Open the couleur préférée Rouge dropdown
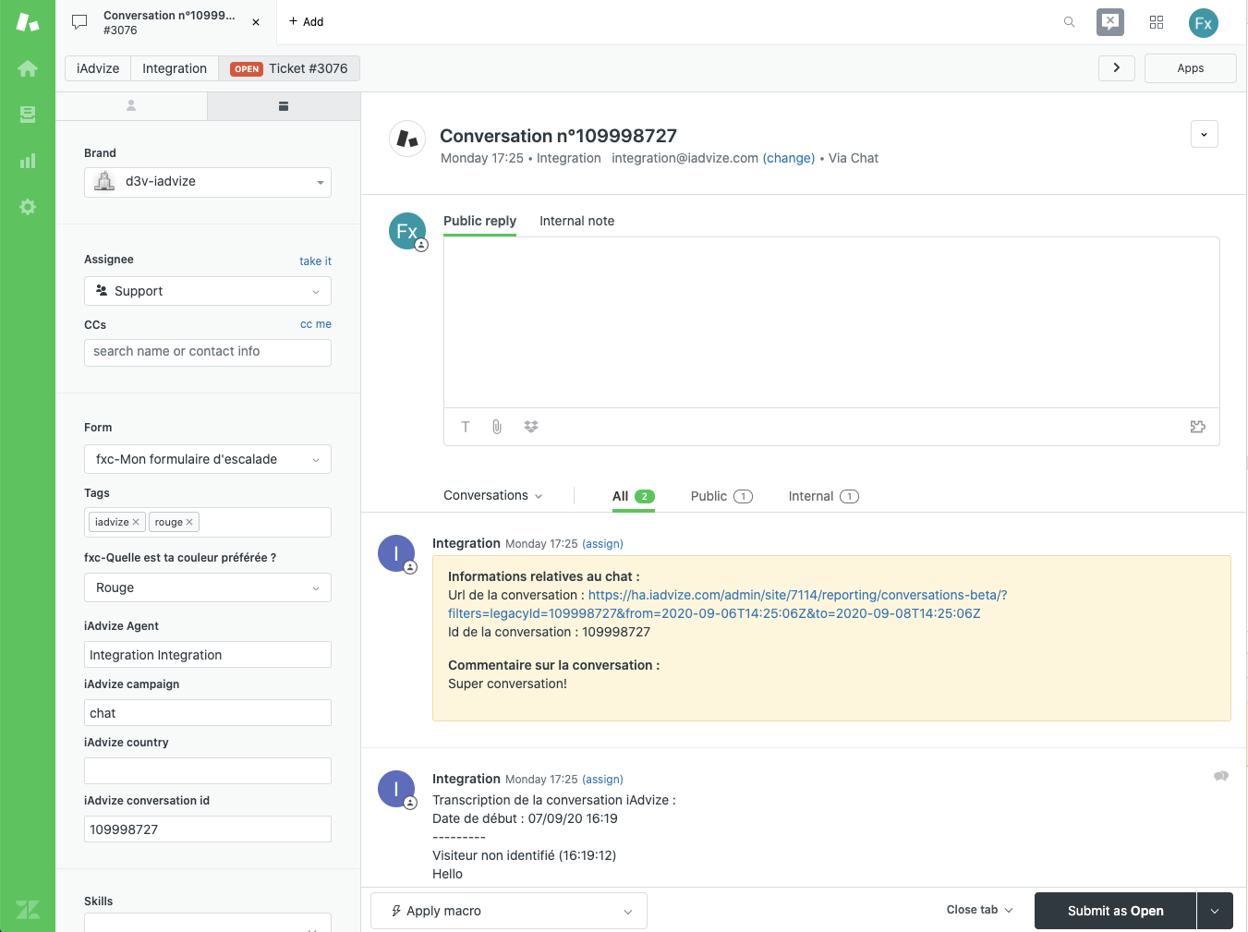 [x=208, y=587]
